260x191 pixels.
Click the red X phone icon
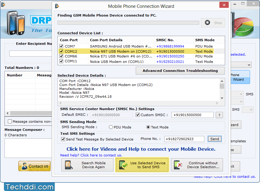click(x=178, y=165)
